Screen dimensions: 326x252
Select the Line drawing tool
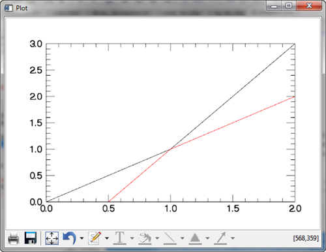170,238
